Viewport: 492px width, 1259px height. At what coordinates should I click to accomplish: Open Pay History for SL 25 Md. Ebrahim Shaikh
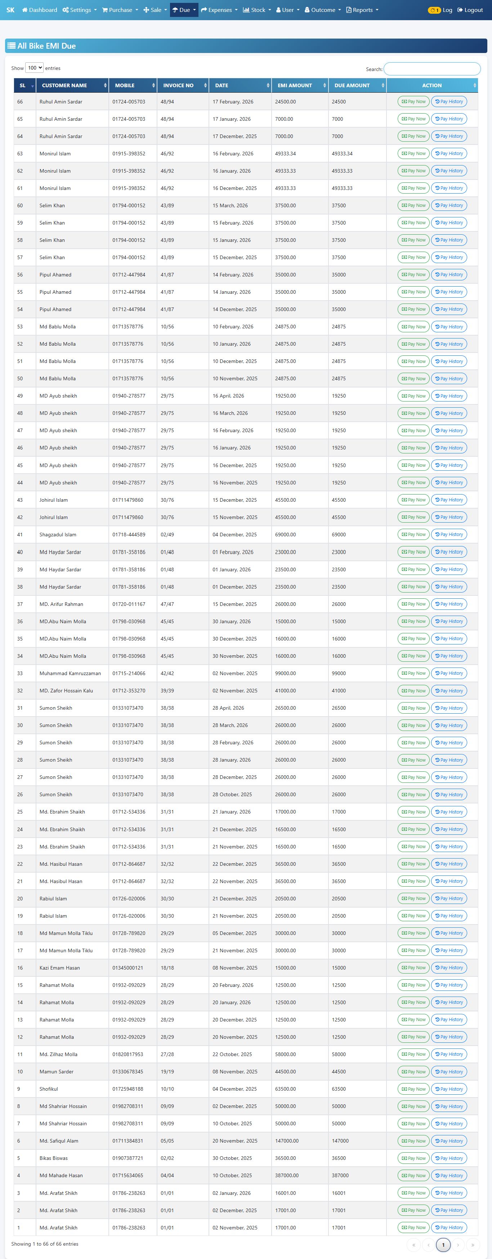click(x=449, y=812)
